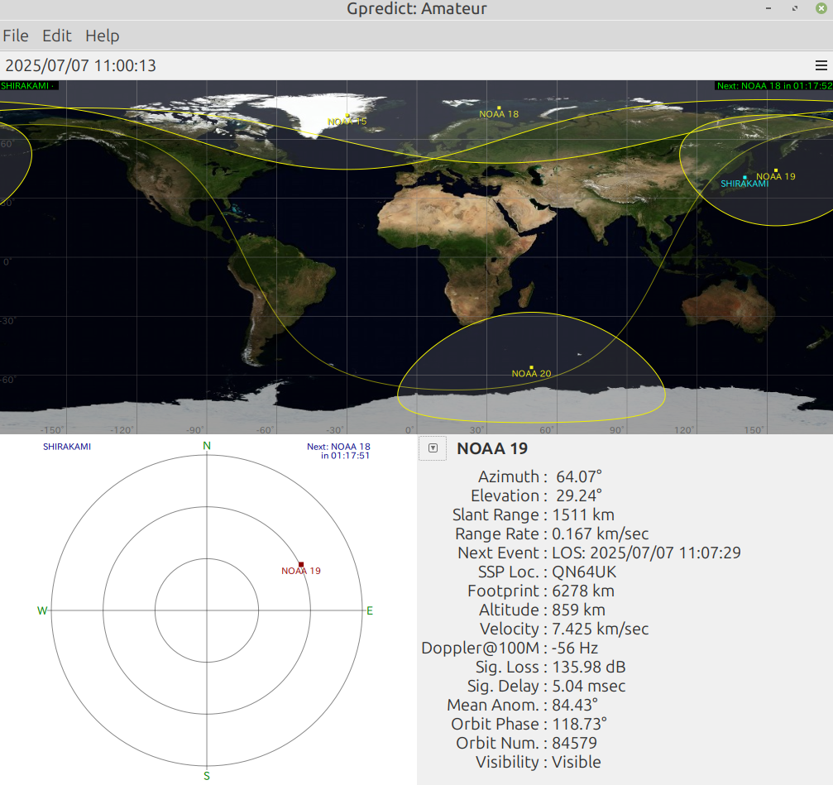833x785 pixels.
Task: Click the Sig. Delay value 5.04 msec
Action: [x=589, y=687]
